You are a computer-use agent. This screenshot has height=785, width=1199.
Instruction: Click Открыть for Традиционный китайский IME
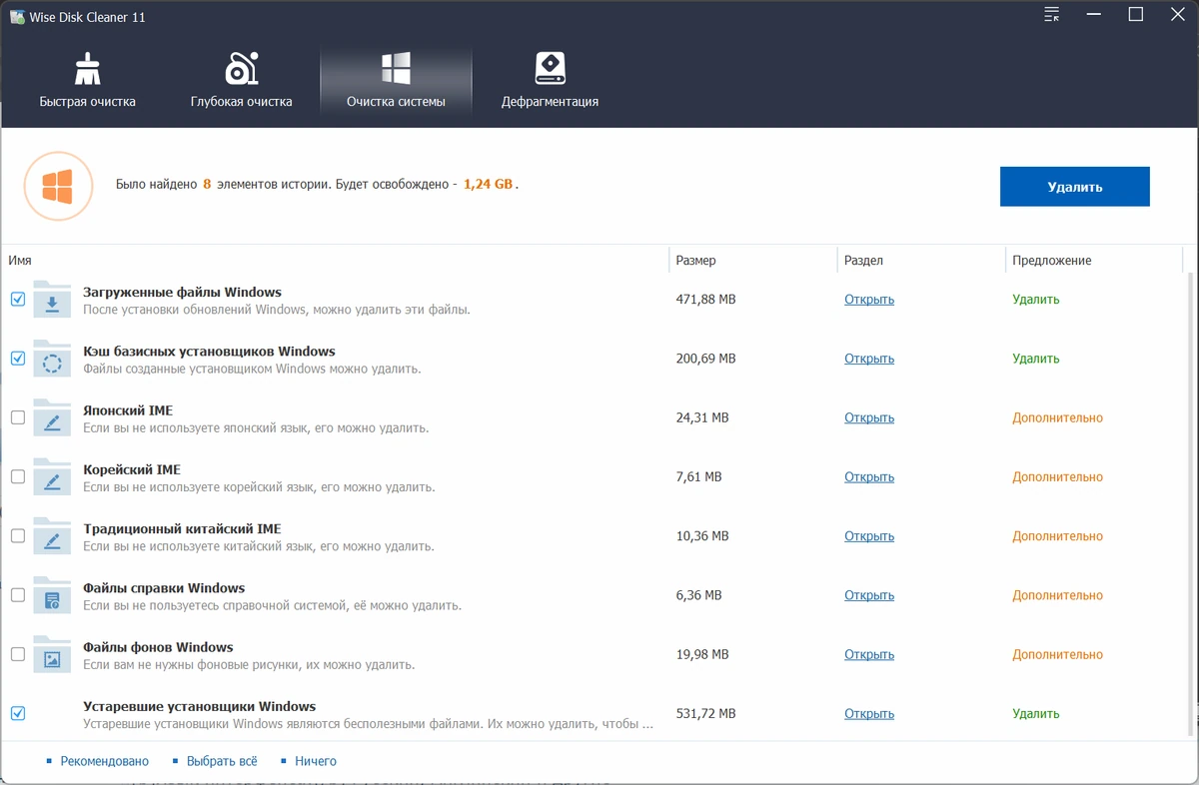coord(869,536)
